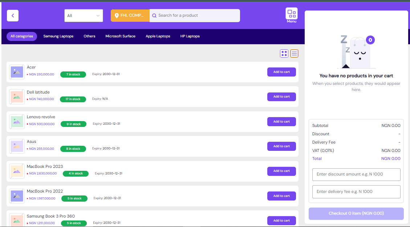Select the HP Laptops category
Image resolution: width=410 pixels, height=227 pixels.
click(x=190, y=36)
